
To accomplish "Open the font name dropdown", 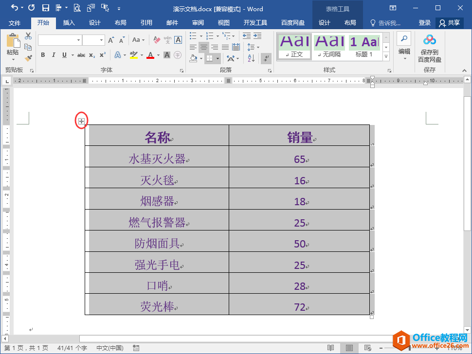I will [x=78, y=40].
